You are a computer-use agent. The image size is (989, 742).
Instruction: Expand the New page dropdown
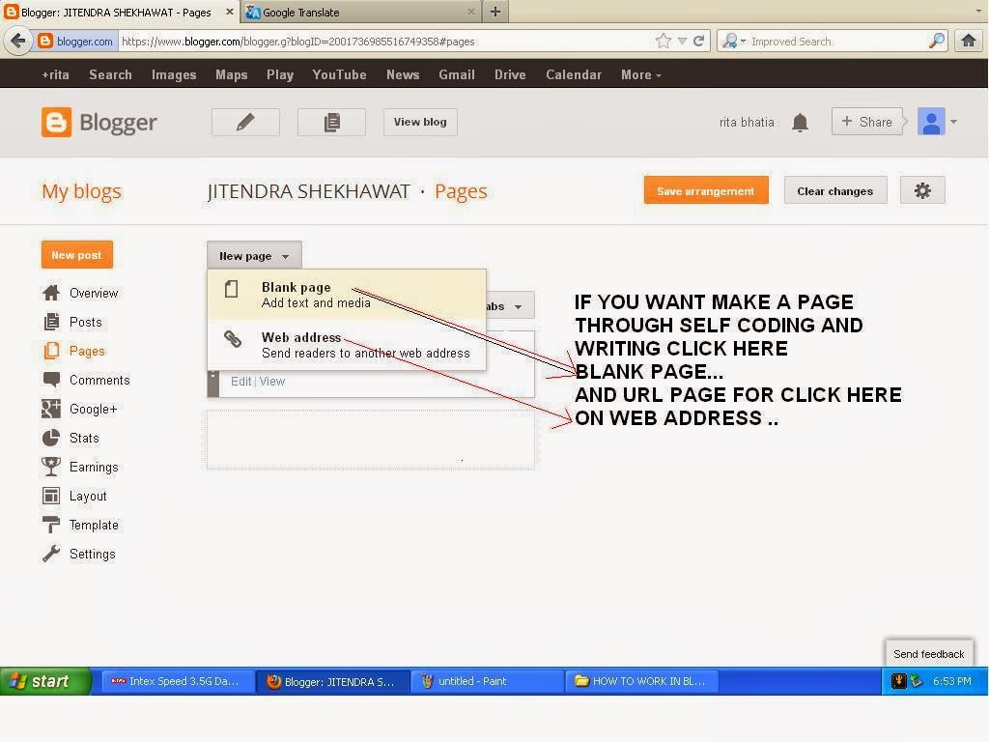(254, 255)
